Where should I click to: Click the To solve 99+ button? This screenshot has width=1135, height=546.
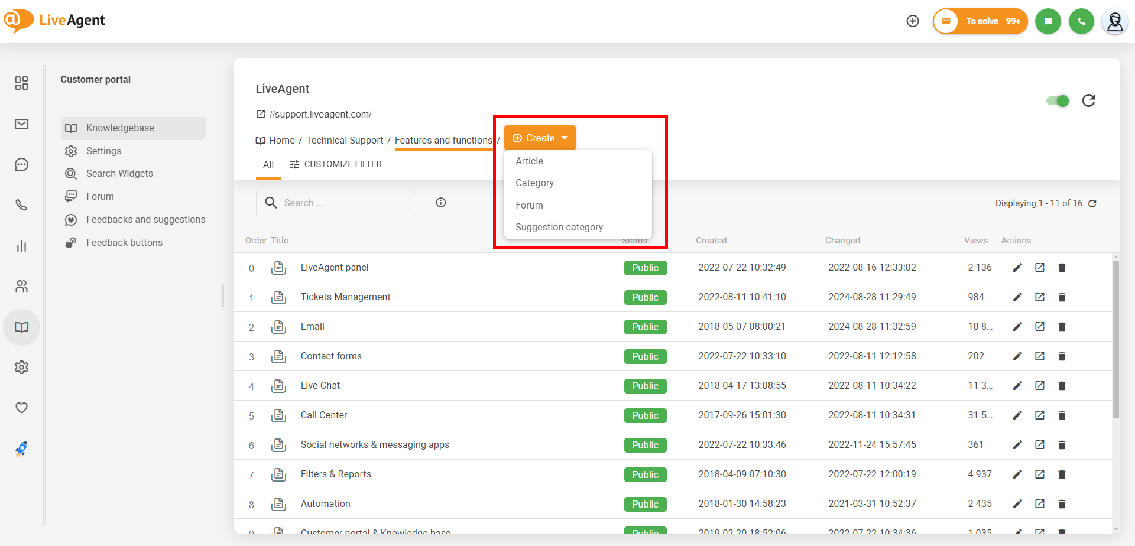pyautogui.click(x=981, y=21)
